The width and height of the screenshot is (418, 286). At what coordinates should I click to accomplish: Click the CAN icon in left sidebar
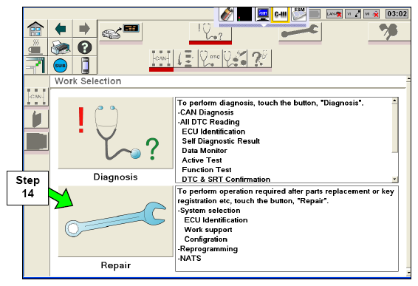(x=36, y=97)
